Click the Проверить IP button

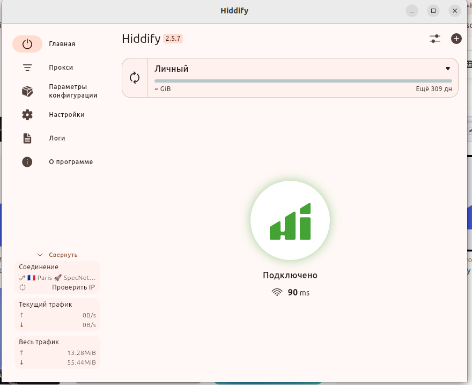(x=73, y=287)
